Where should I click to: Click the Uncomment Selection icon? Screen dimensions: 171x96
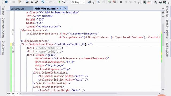pos(115,2)
